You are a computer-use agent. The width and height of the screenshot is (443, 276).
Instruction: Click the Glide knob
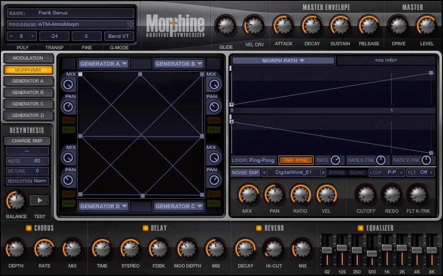(225, 26)
